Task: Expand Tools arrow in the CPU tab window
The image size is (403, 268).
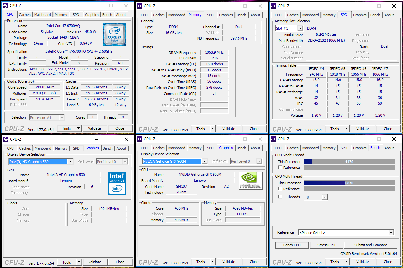Action: pos(78,129)
